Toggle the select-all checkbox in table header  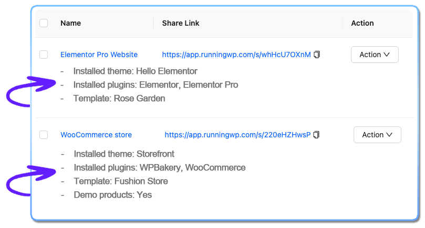(x=44, y=23)
